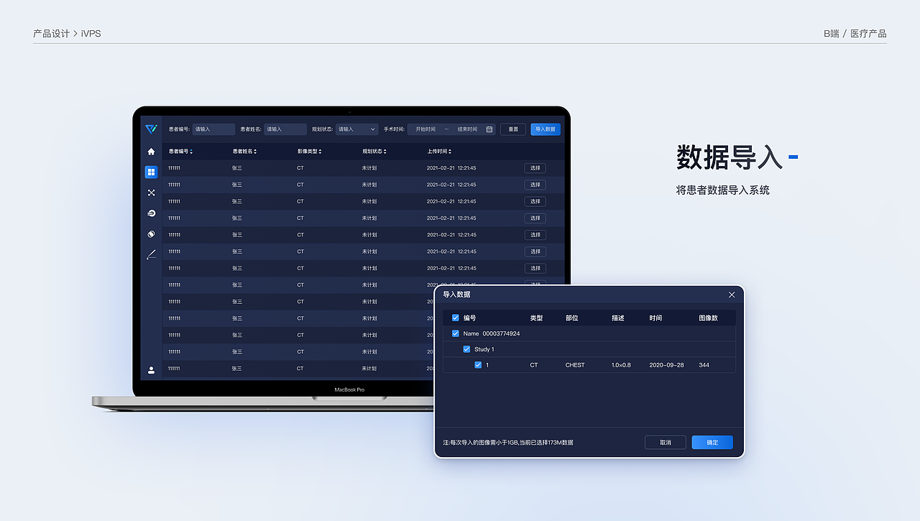The height and width of the screenshot is (521, 920).
Task: Click the B端 / 医疗产品 label
Action: [x=855, y=34]
